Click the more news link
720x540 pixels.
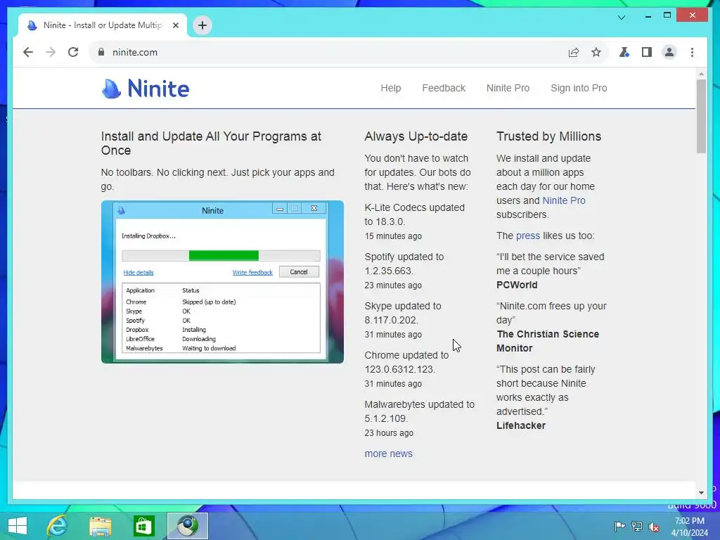click(x=388, y=454)
